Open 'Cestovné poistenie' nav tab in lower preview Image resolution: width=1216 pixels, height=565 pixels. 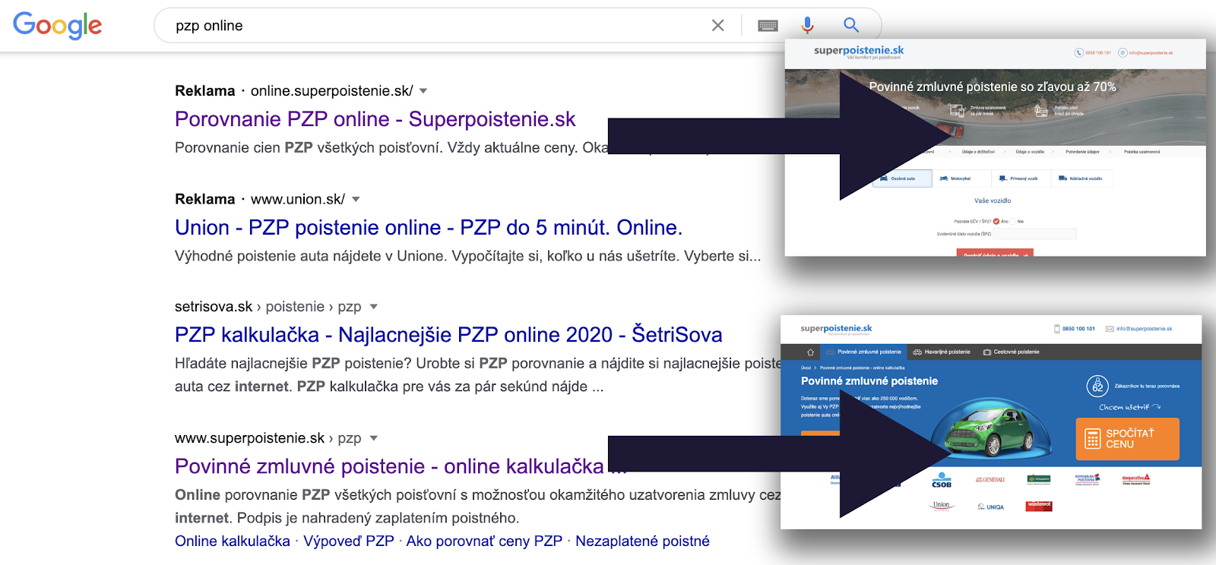coord(1012,352)
